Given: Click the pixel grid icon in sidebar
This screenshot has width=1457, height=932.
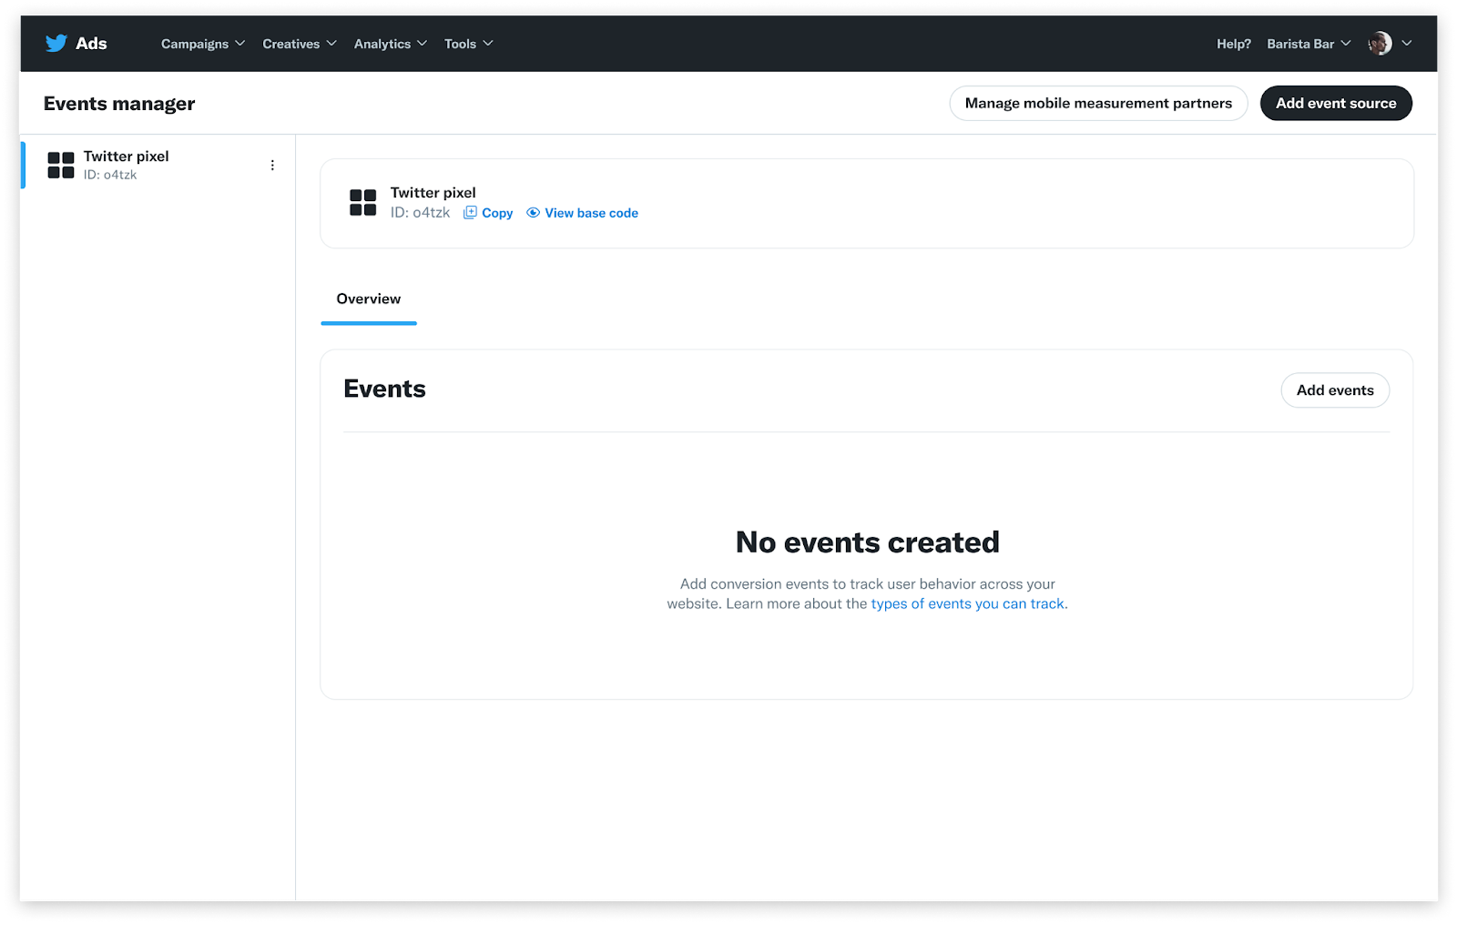Looking at the screenshot, I should coord(60,165).
